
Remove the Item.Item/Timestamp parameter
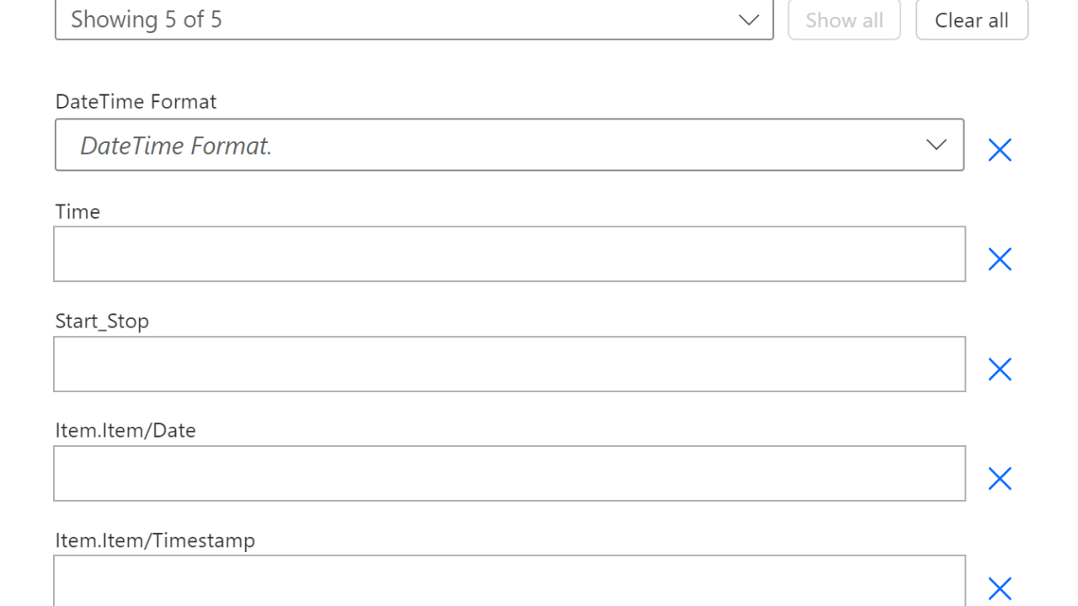coord(1000,587)
